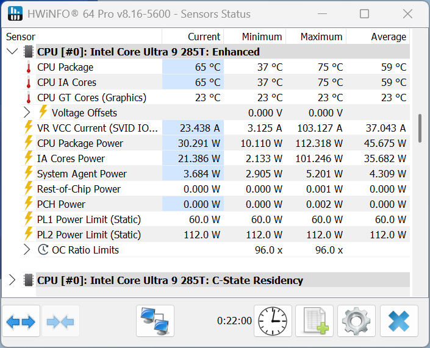Click the vertical scrollbar thumb
Image resolution: width=430 pixels, height=348 pixels.
click(x=420, y=128)
